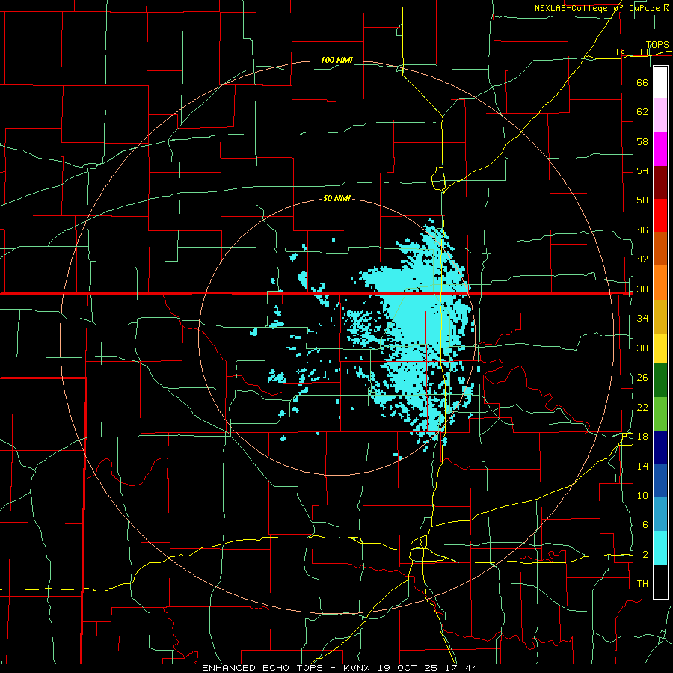Click the 14 legend scale value

click(x=642, y=466)
